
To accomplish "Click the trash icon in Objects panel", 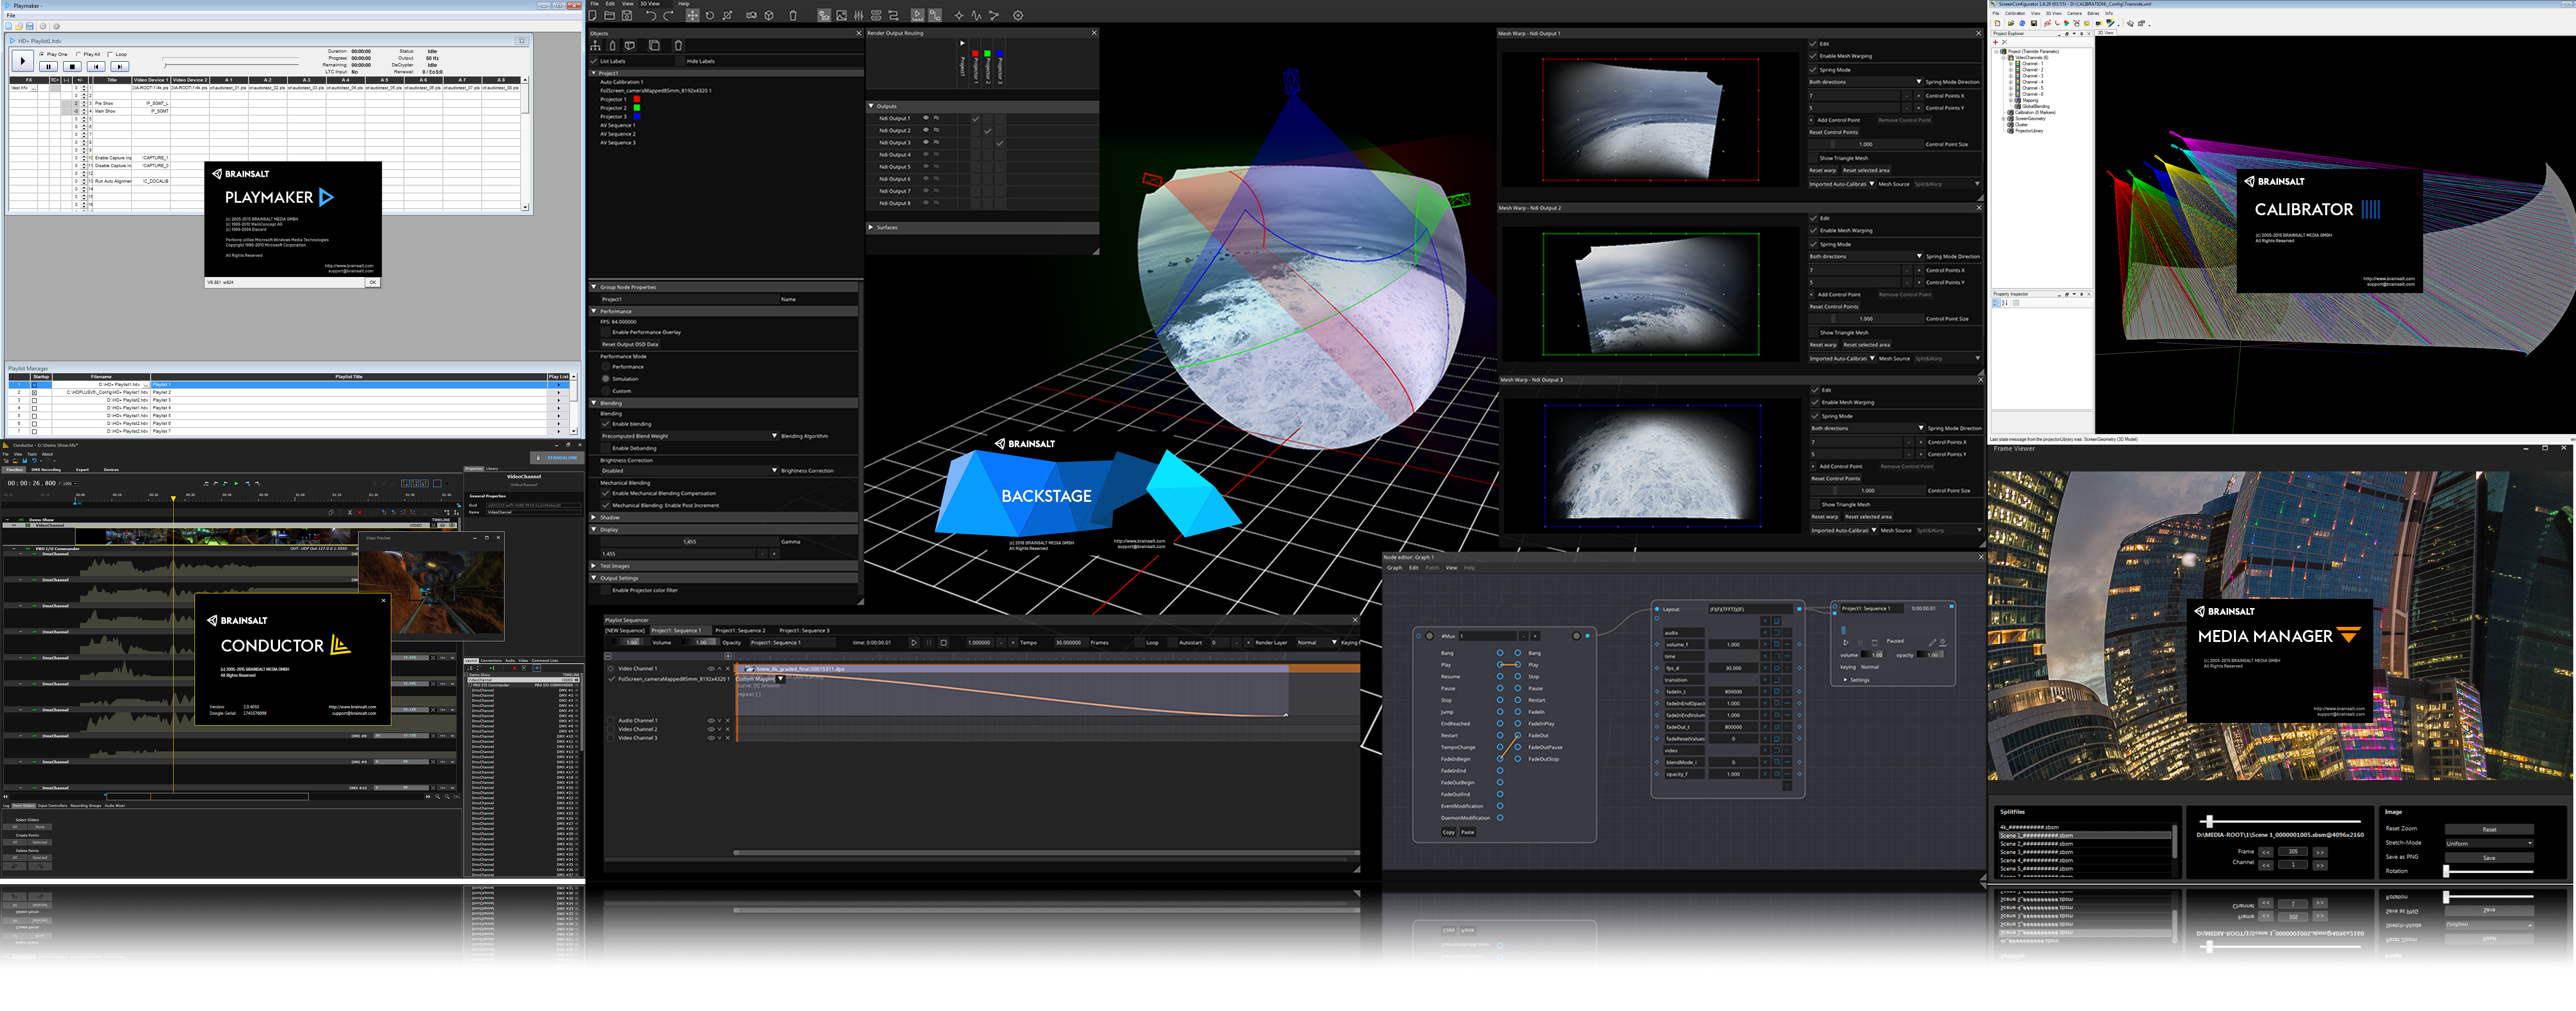I will 678,45.
